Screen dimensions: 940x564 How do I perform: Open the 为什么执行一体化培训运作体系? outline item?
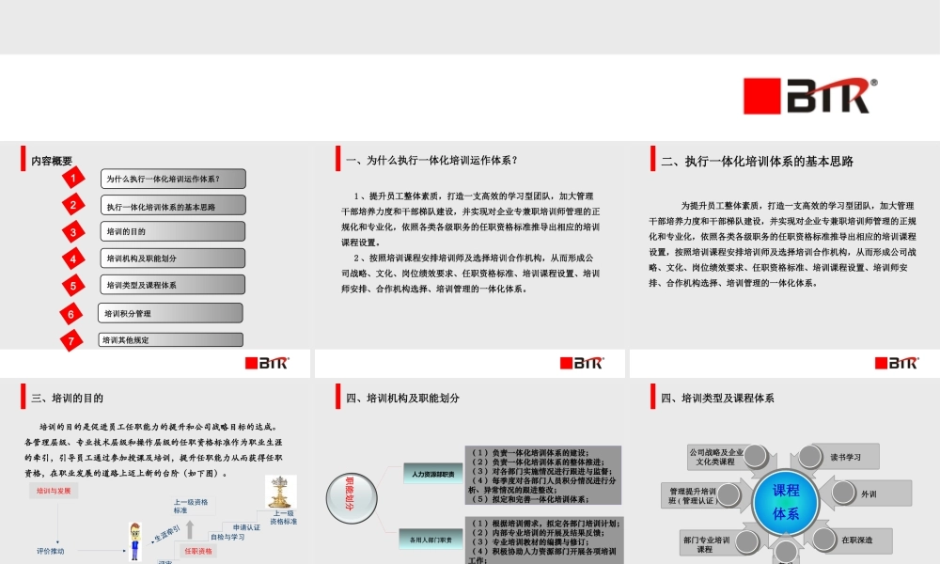coord(173,179)
